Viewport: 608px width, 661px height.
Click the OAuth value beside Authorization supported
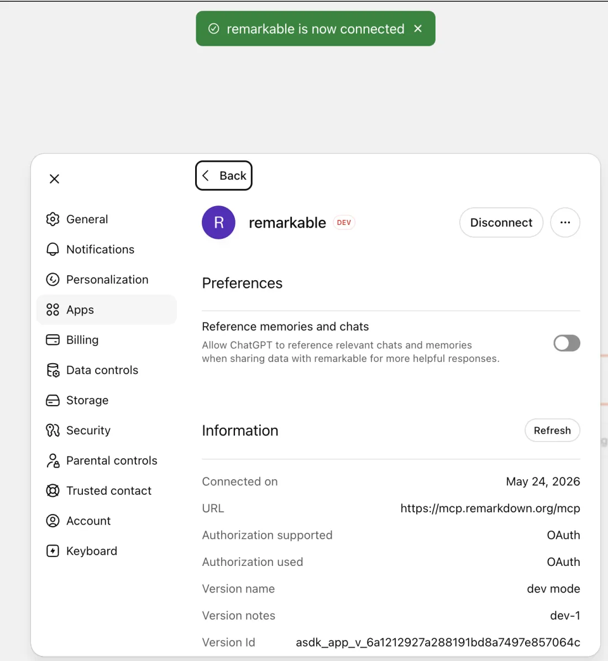click(x=563, y=536)
